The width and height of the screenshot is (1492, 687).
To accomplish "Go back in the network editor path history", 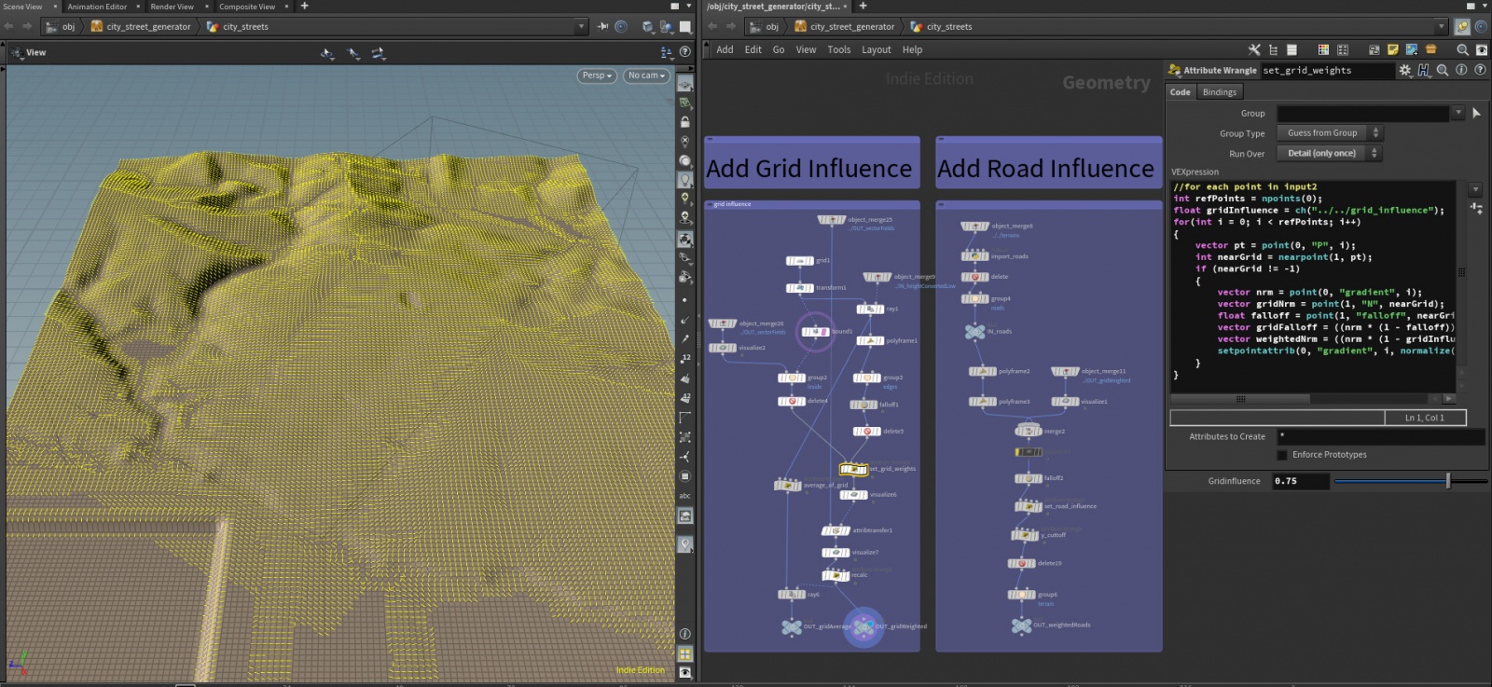I will tap(712, 26).
